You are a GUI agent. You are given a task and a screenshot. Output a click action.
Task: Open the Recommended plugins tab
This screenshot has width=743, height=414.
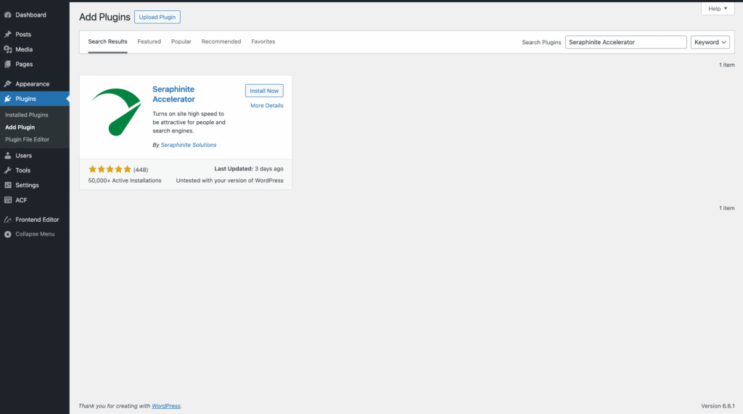coord(221,41)
